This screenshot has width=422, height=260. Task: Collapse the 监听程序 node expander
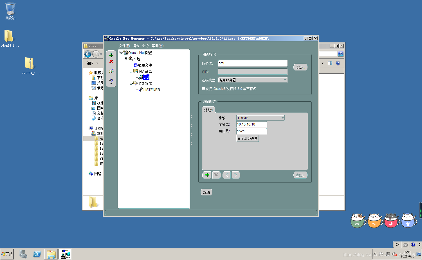click(x=131, y=83)
